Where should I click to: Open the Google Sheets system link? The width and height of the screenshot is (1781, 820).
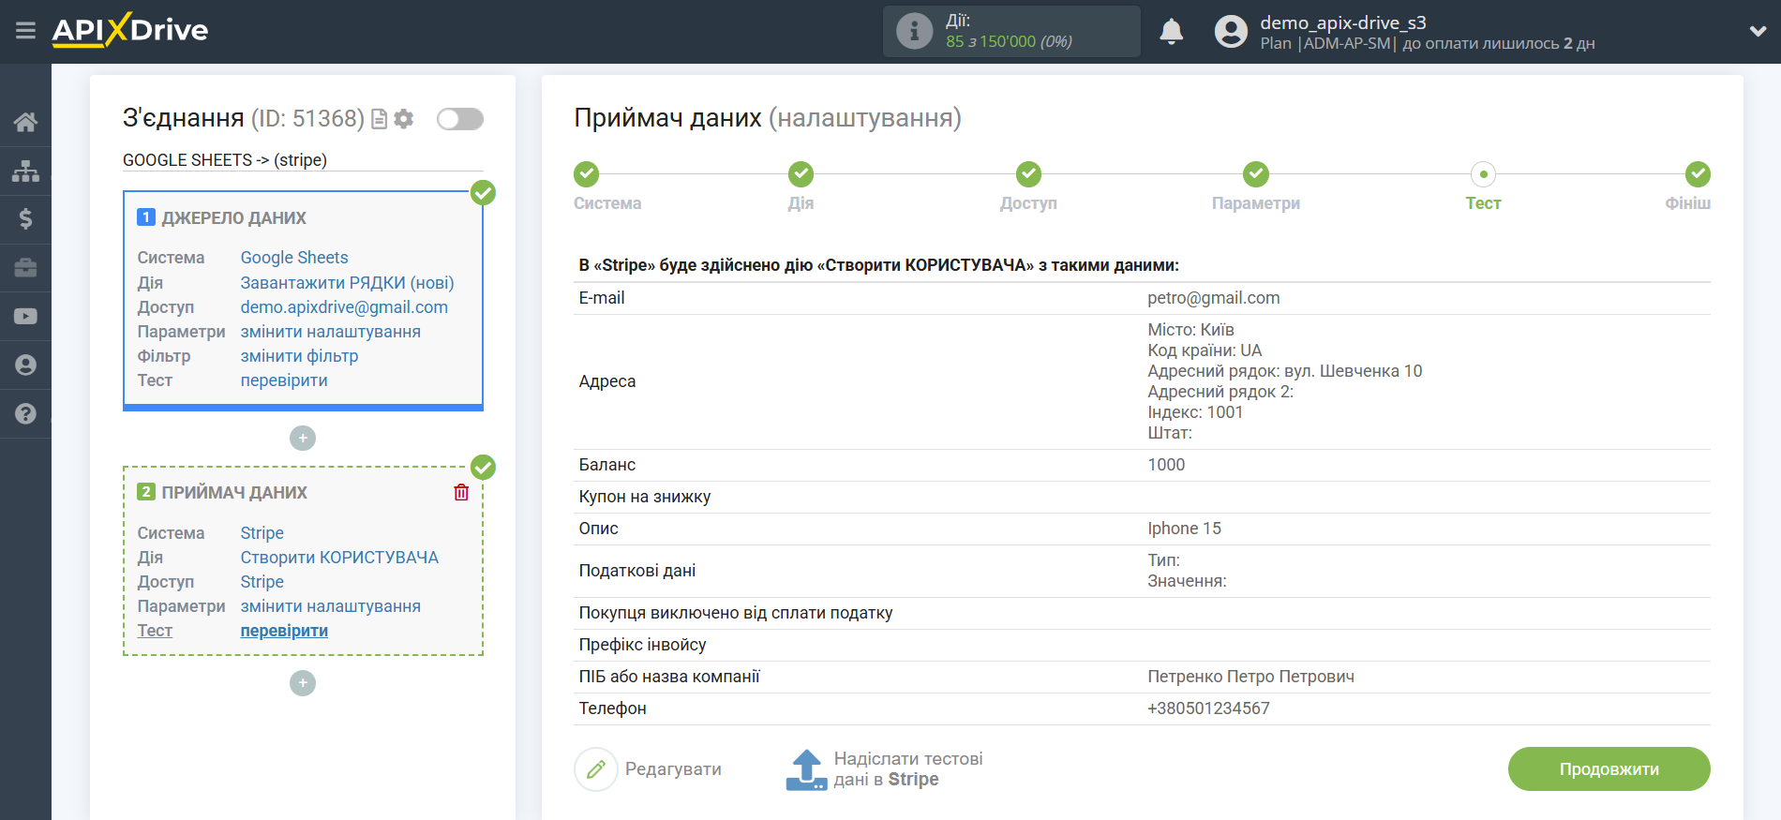pos(294,258)
